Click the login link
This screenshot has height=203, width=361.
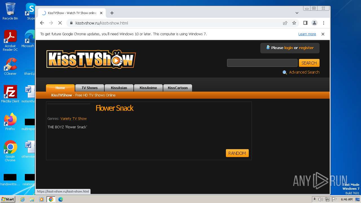click(289, 48)
